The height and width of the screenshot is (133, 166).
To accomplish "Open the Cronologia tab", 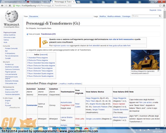I will coord(126,16).
